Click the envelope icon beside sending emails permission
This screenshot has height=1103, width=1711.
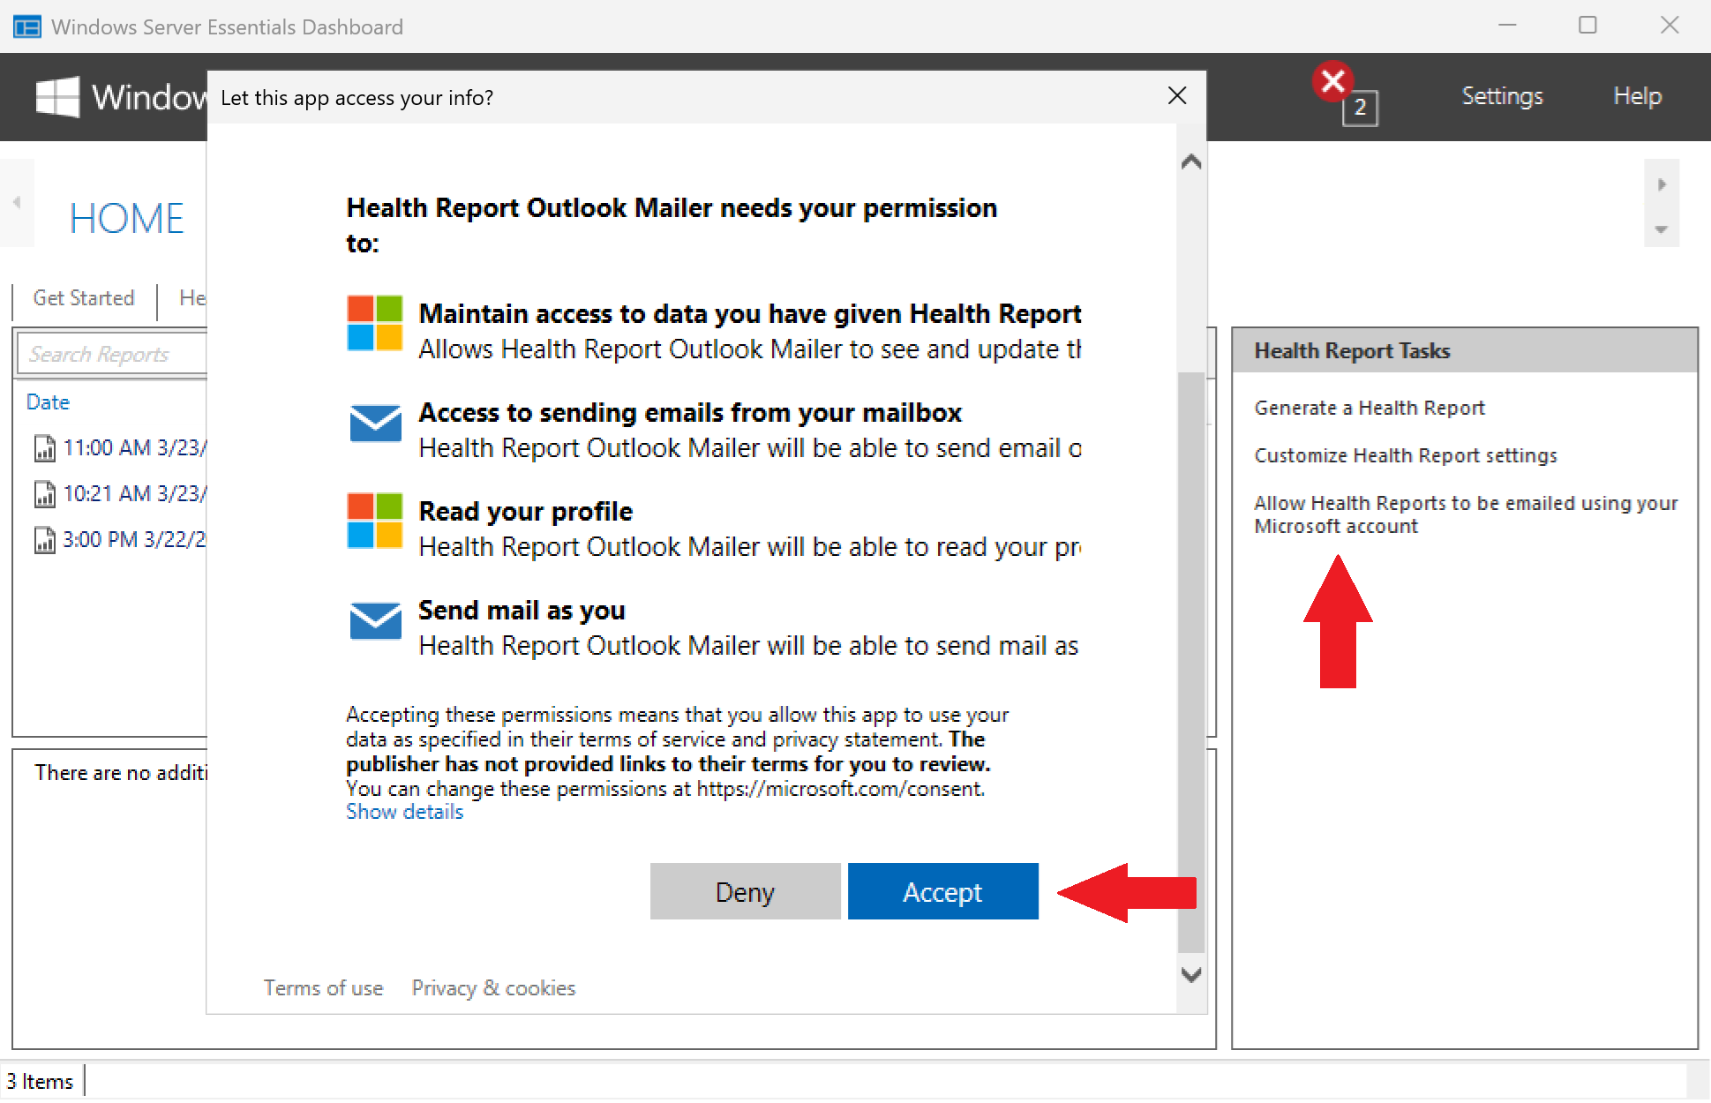[375, 424]
